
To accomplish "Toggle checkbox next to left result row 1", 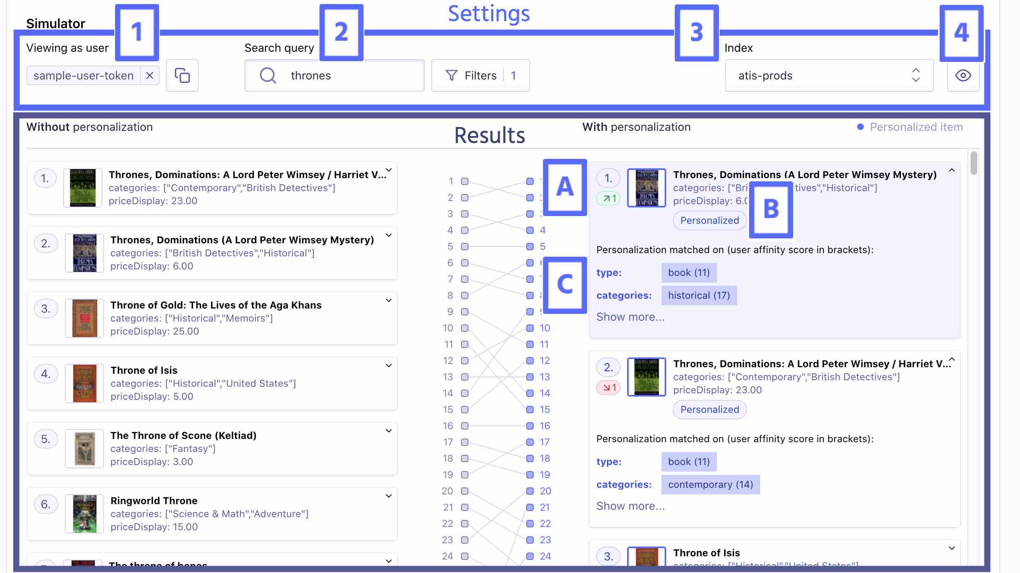I will click(x=464, y=181).
